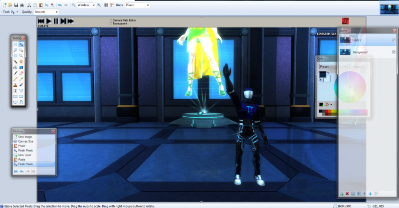Copy the selection in the toolbar
Viewport: 399px width, 208px height.
coord(35,5)
